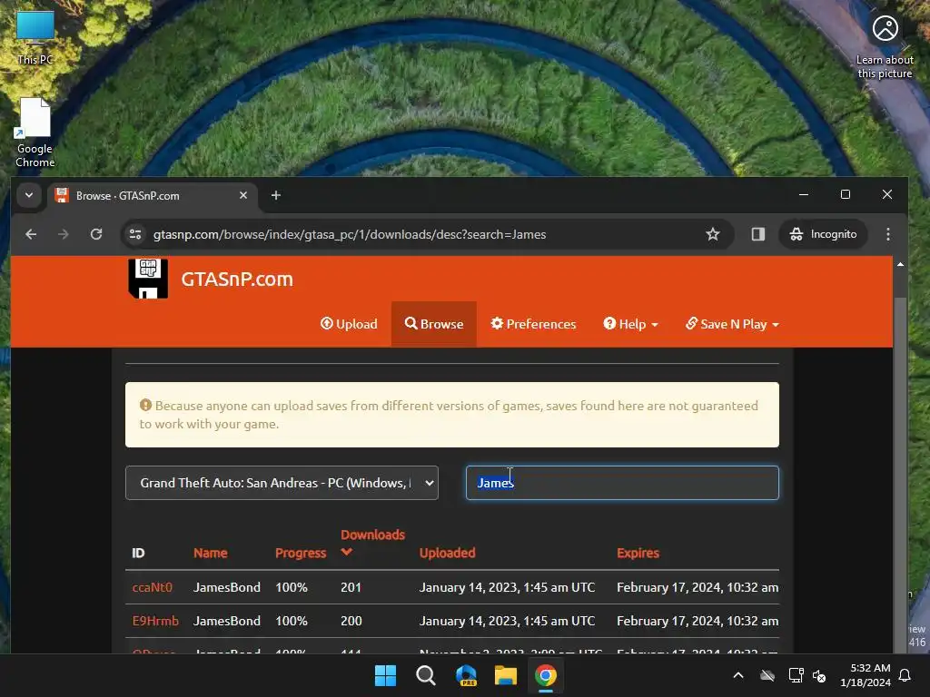The width and height of the screenshot is (930, 697).
Task: Click the 201 downloads cell
Action: 351,587
